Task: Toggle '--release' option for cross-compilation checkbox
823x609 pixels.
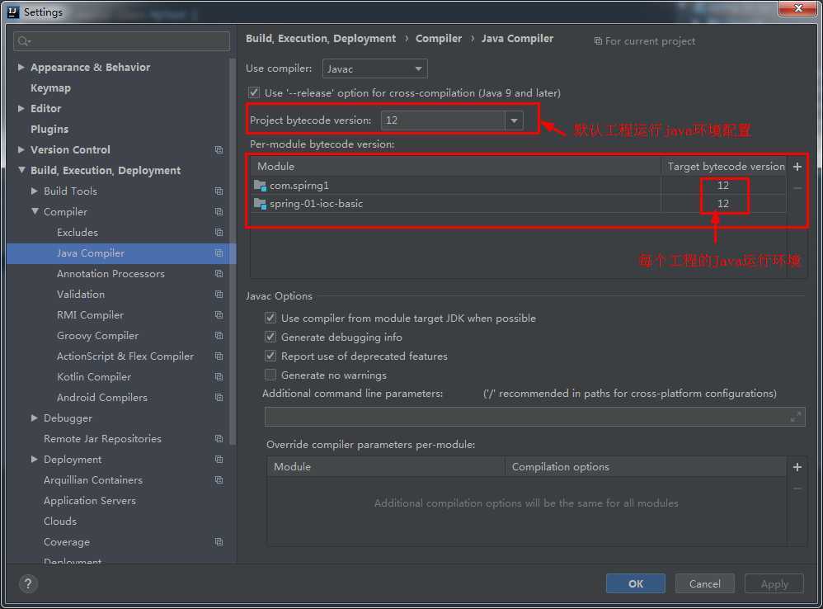Action: point(254,93)
